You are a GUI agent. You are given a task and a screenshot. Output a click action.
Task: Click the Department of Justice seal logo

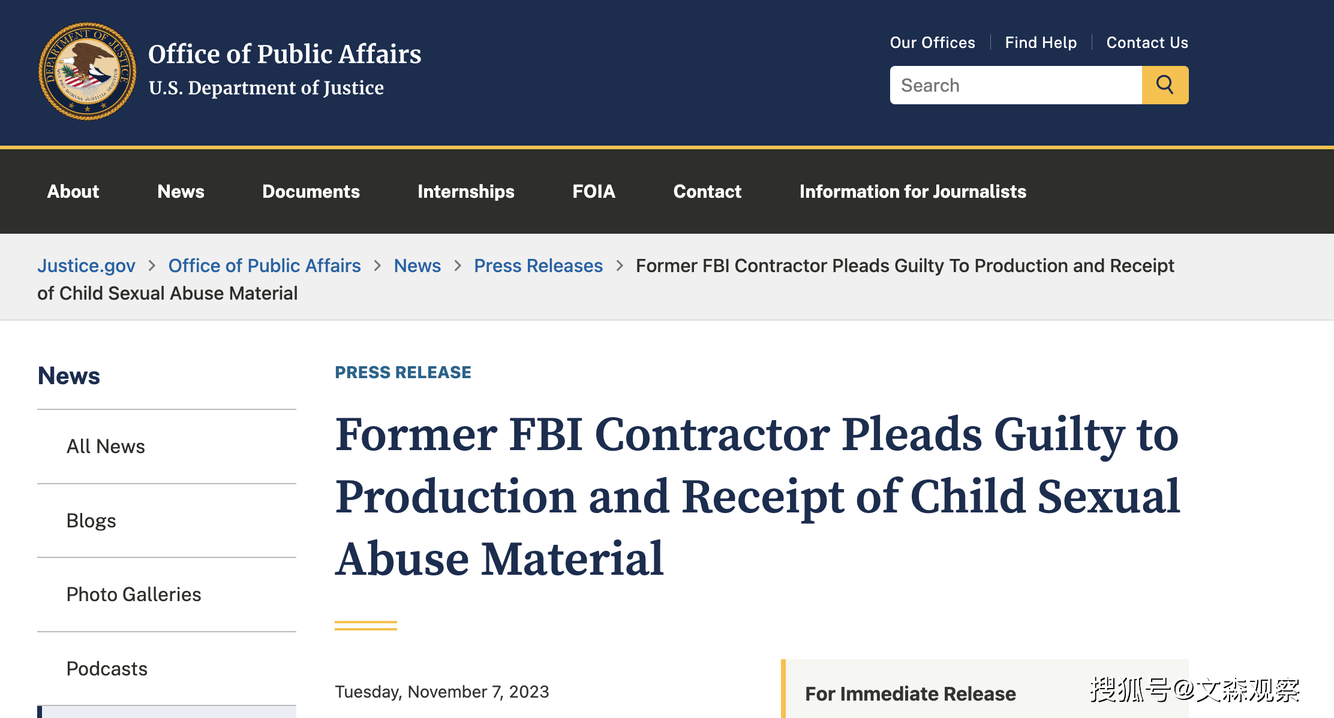(x=88, y=71)
